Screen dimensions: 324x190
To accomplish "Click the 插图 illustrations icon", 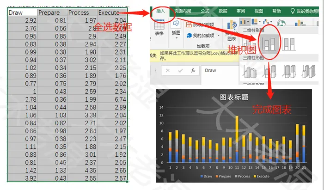I will pyautogui.click(x=176, y=24).
